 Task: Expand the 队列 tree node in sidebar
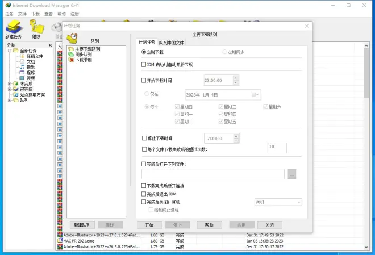pyautogui.click(x=9, y=101)
